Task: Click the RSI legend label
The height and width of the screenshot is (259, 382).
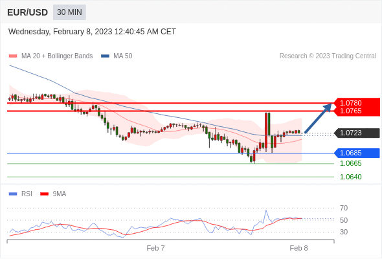Action: [x=27, y=194]
